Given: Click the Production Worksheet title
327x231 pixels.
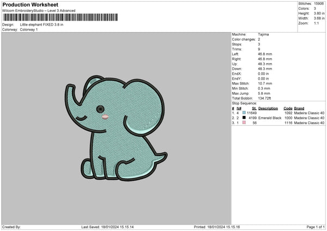Looking at the screenshot, I should (30, 4).
